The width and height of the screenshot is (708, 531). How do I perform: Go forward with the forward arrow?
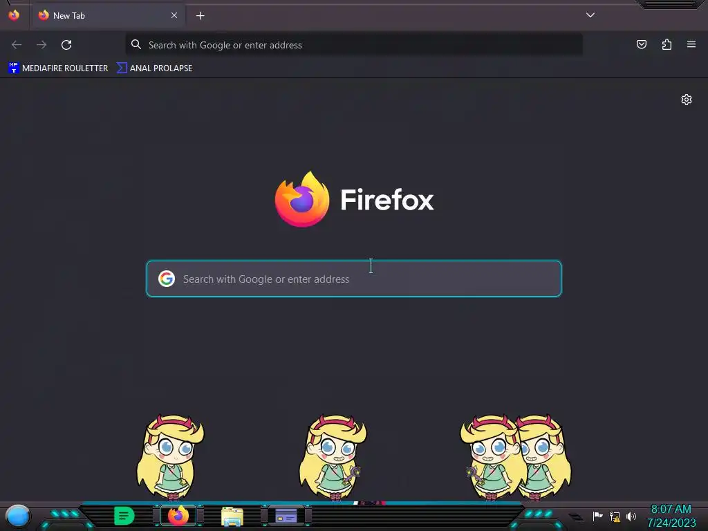pos(41,45)
